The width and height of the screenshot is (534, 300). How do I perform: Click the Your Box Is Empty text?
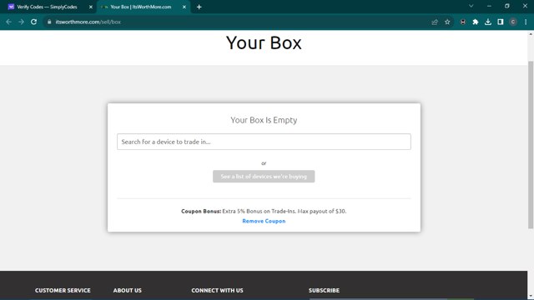[x=264, y=120]
